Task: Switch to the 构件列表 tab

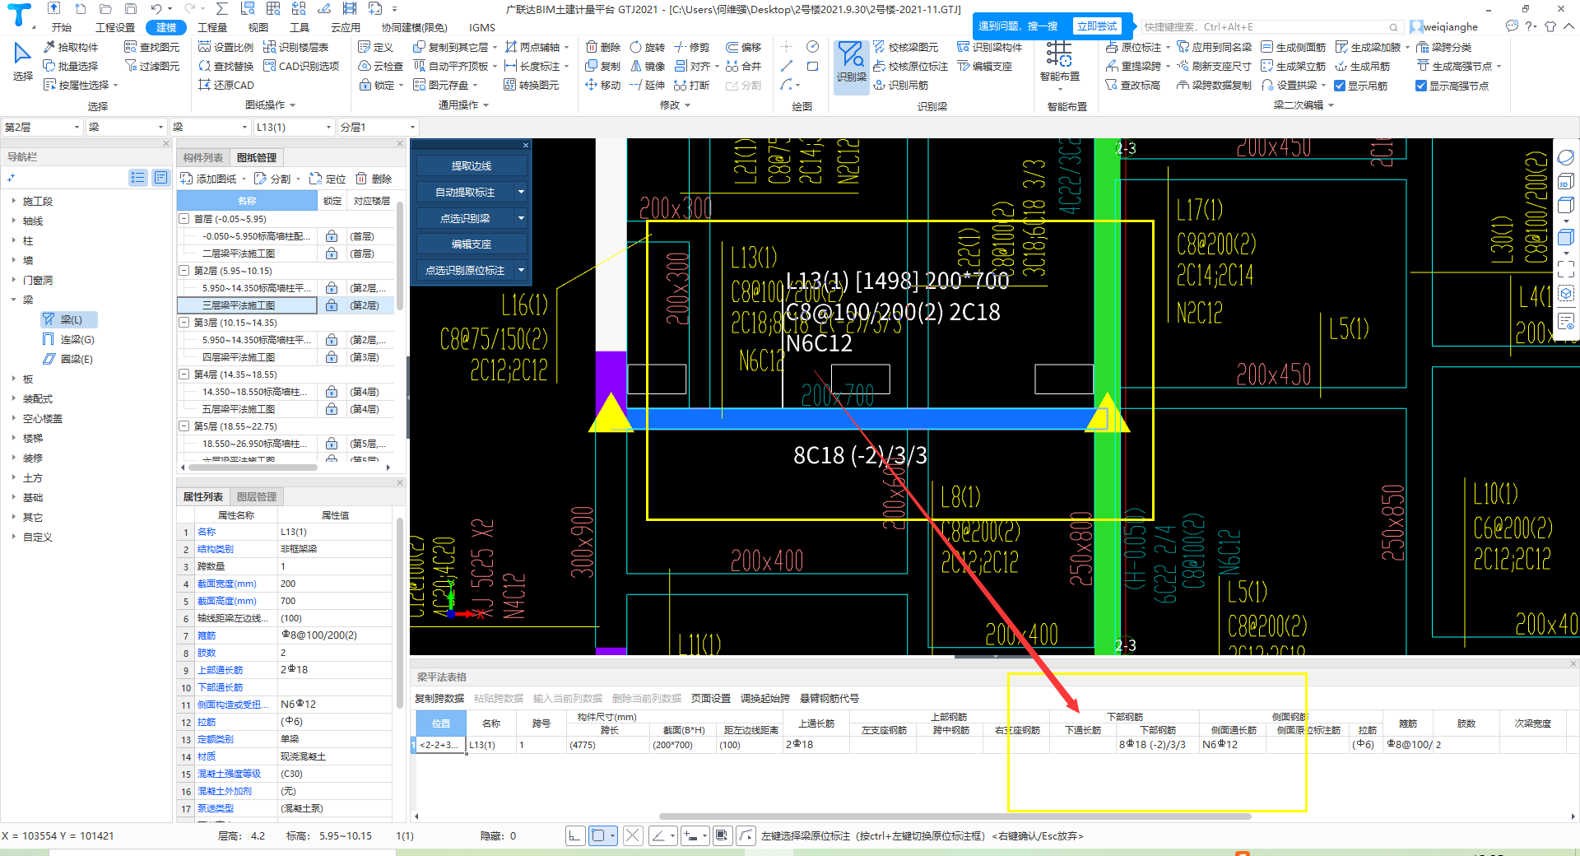Action: pyautogui.click(x=203, y=157)
